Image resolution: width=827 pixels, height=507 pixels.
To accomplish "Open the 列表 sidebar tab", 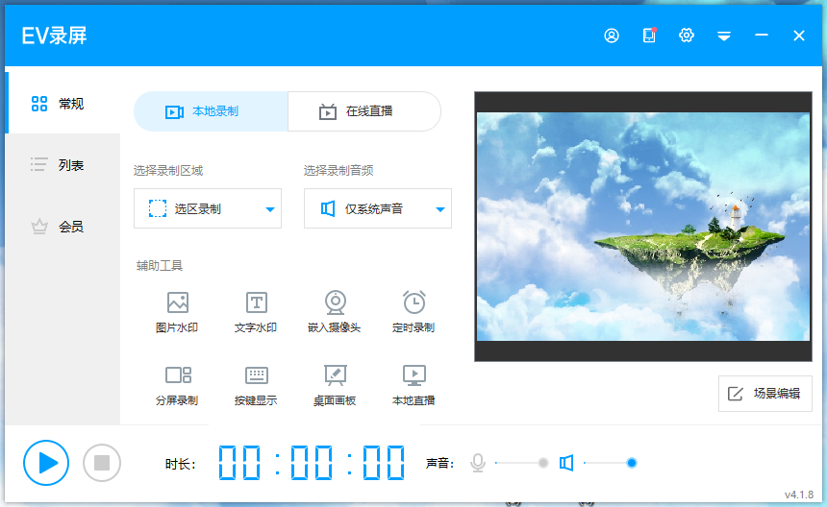I will coord(63,165).
